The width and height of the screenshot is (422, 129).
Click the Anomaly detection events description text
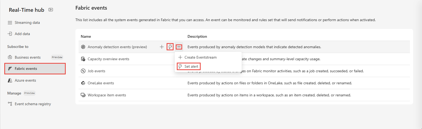coord(254,47)
